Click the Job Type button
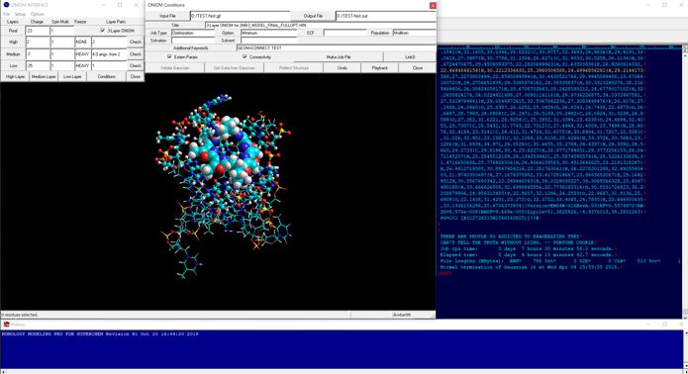Screen dimensions: 688x374 coord(158,33)
